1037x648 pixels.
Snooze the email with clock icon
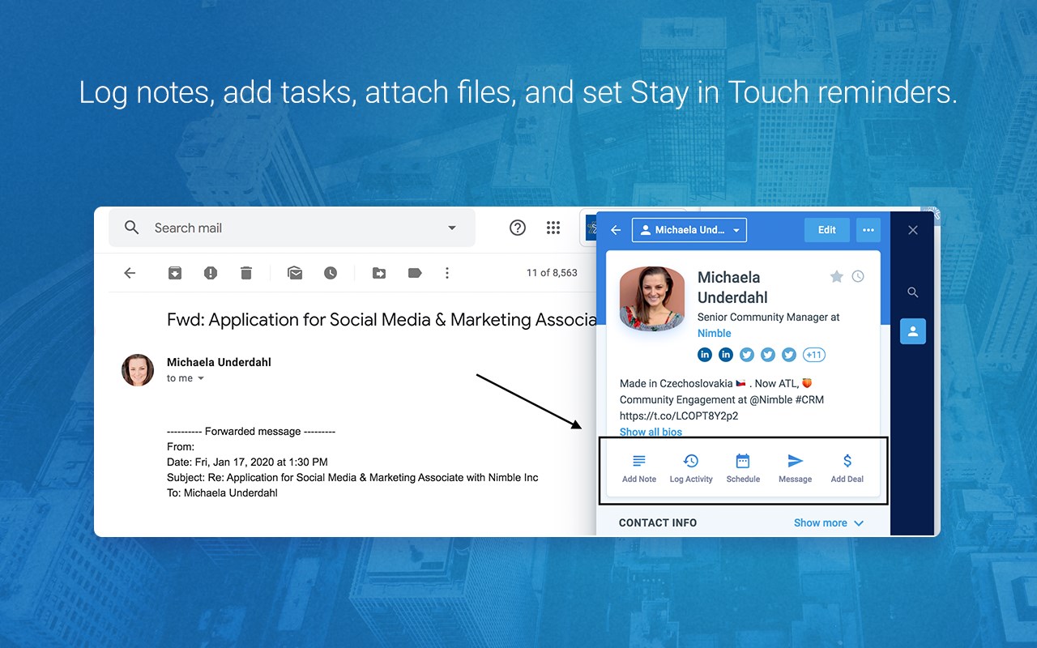point(331,273)
